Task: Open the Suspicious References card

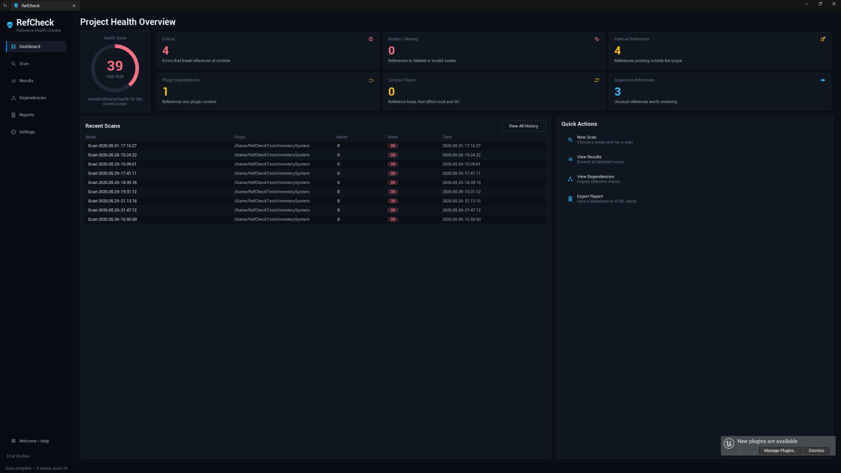Action: (x=720, y=92)
